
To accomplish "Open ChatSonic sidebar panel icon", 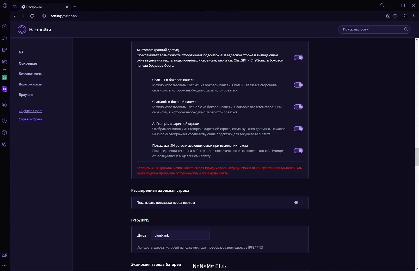I will 4,89.
